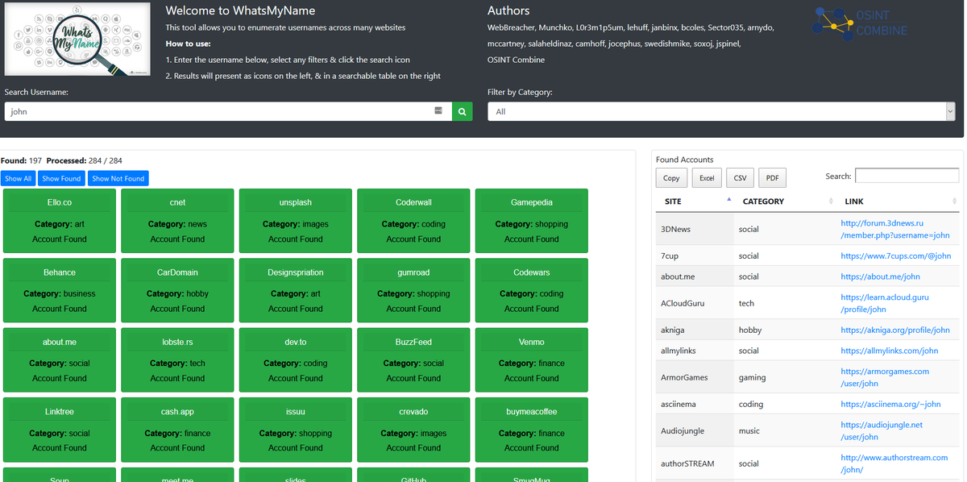This screenshot has height=482, width=967.
Task: Click the Venmo result card
Action: point(532,359)
